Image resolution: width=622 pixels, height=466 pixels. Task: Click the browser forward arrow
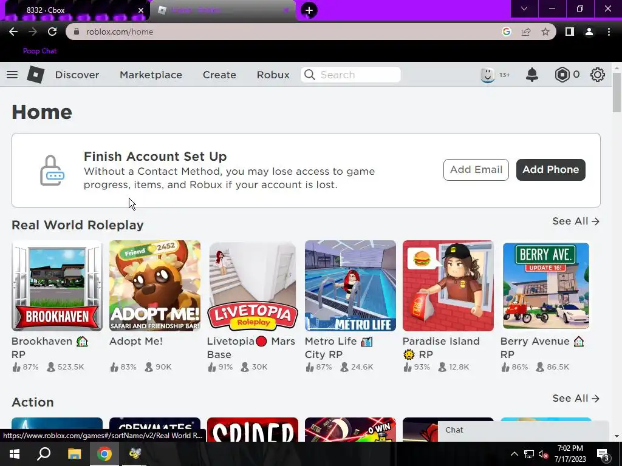pyautogui.click(x=33, y=32)
